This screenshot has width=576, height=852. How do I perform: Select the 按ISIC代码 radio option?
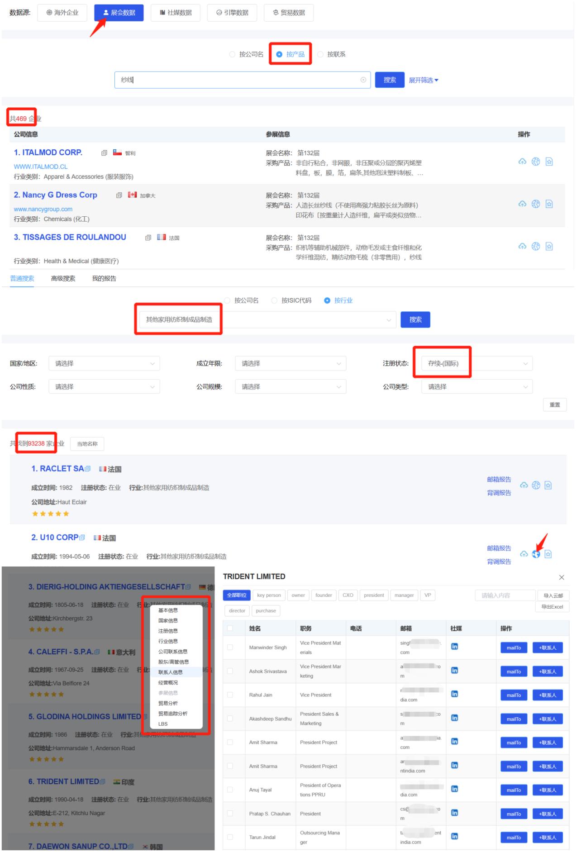pos(274,300)
